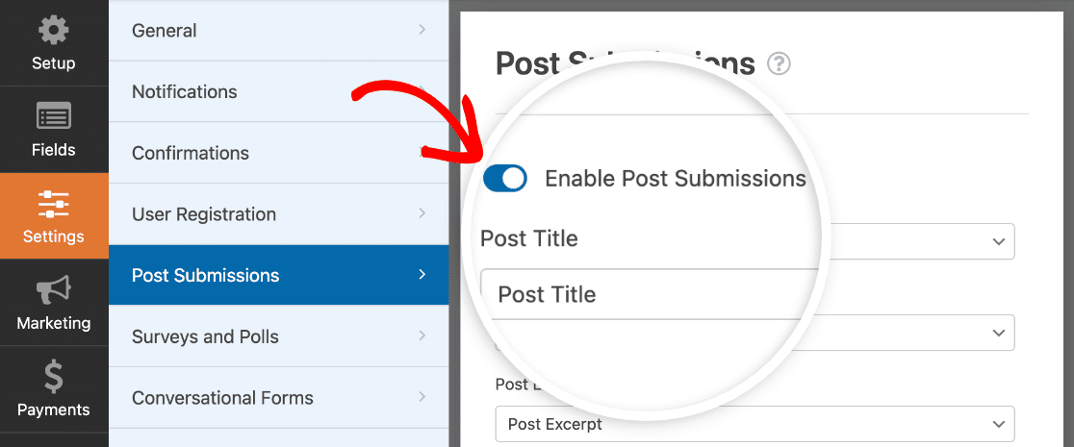Select User Registration settings
Image resolution: width=1074 pixels, height=447 pixels.
click(278, 214)
